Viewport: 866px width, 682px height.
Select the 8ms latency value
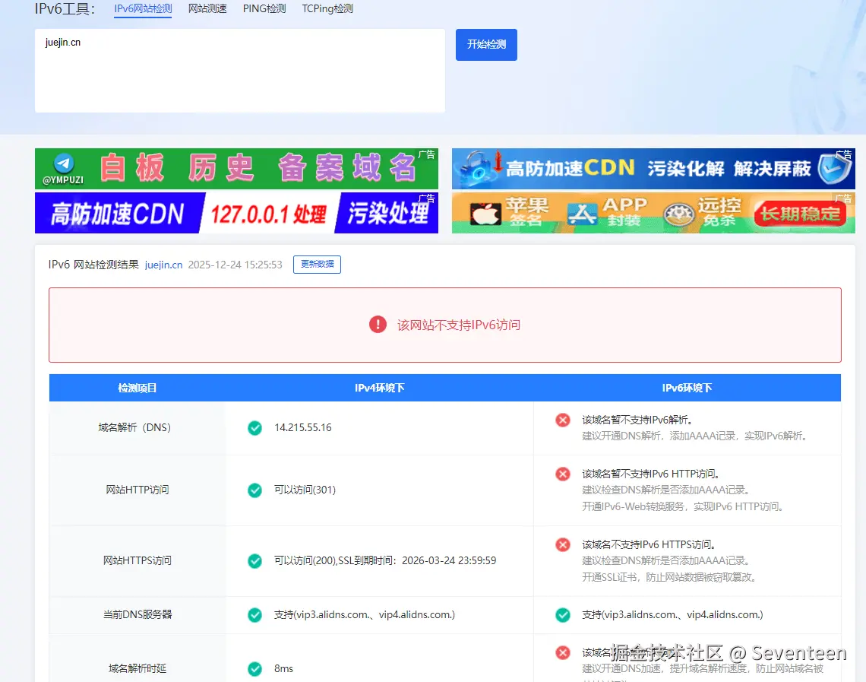pyautogui.click(x=284, y=669)
